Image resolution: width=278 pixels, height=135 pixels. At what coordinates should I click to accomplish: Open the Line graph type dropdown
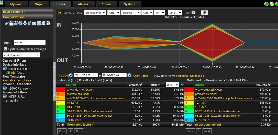(175, 13)
